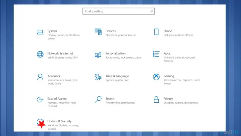Click 'Narrator, magnifier, high contrast' text
The height and width of the screenshot is (136, 241).
[62, 104]
